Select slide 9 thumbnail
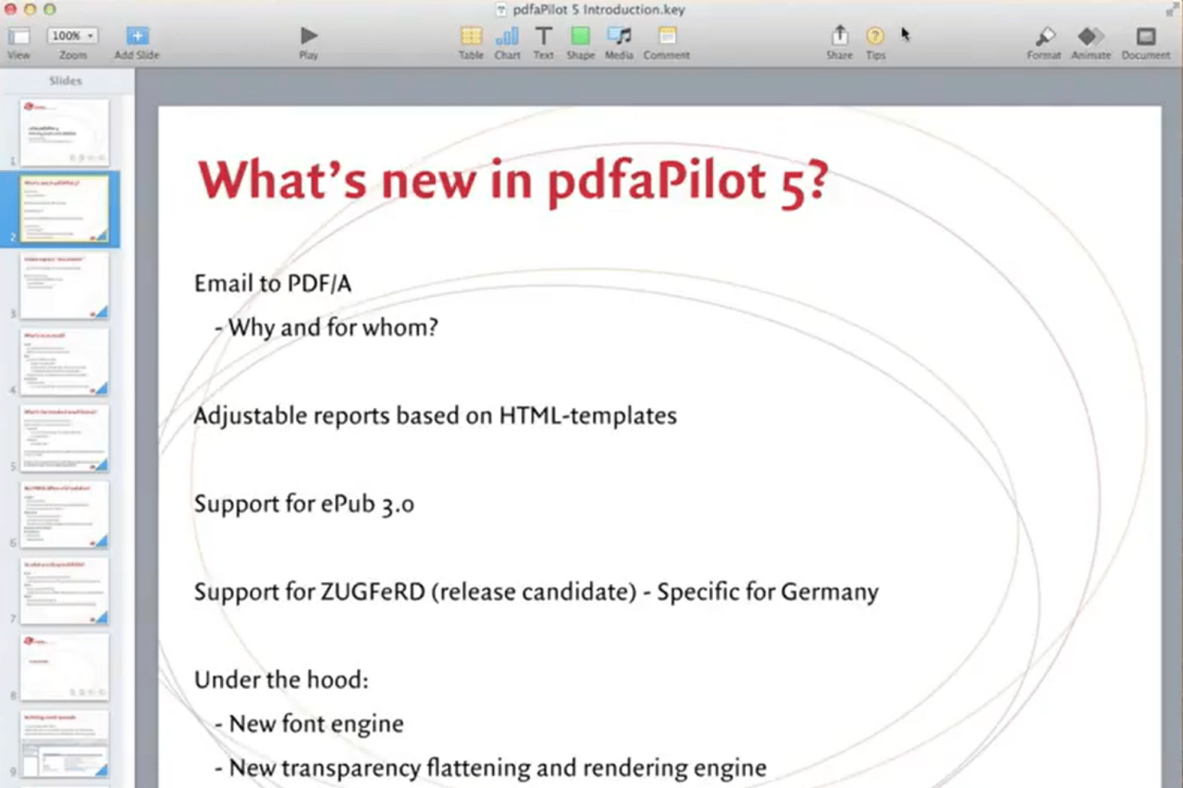The height and width of the screenshot is (788, 1183). 64,744
